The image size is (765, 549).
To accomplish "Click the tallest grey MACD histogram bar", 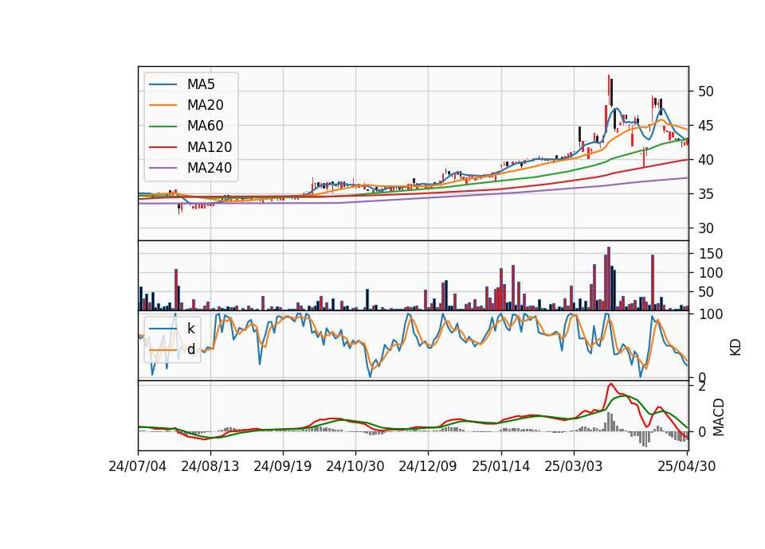I will point(609,422).
